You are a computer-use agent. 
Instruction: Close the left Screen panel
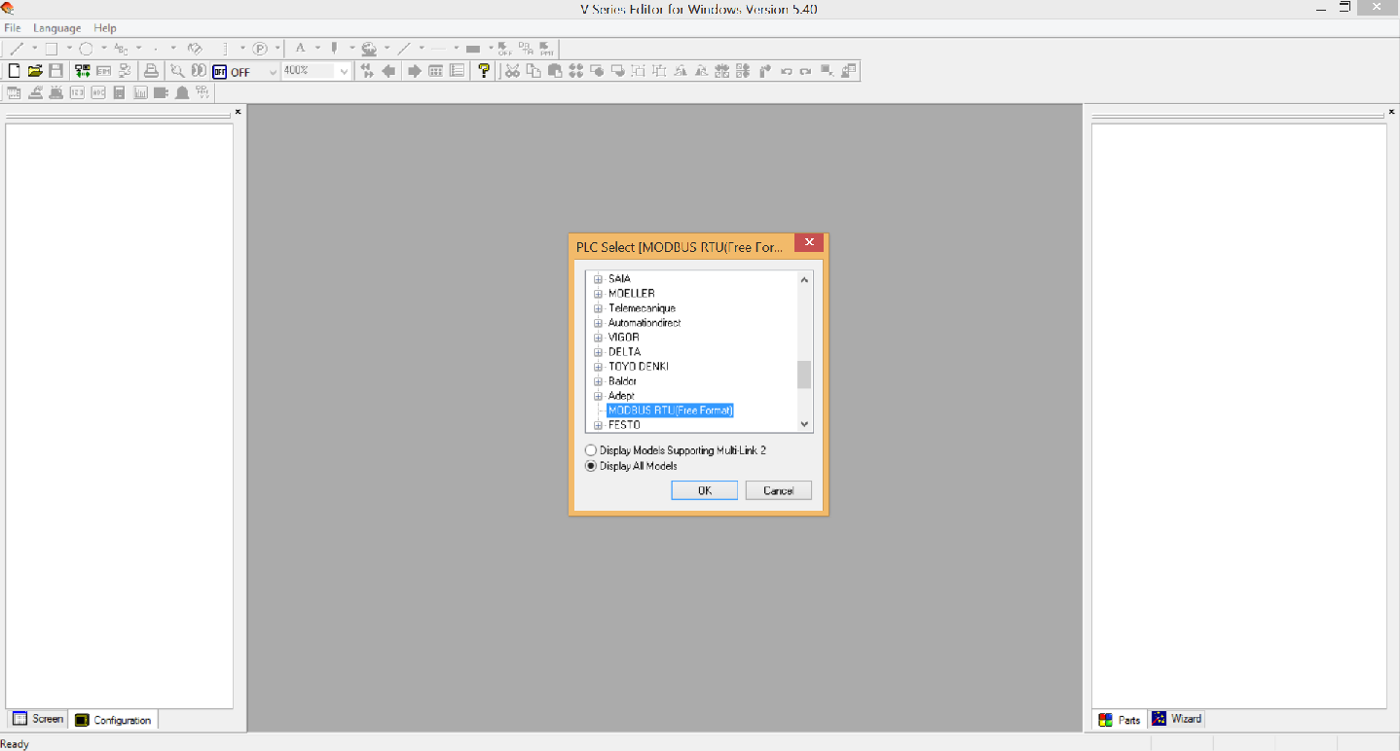(238, 112)
